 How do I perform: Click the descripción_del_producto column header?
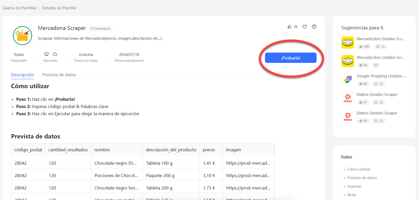171,150
